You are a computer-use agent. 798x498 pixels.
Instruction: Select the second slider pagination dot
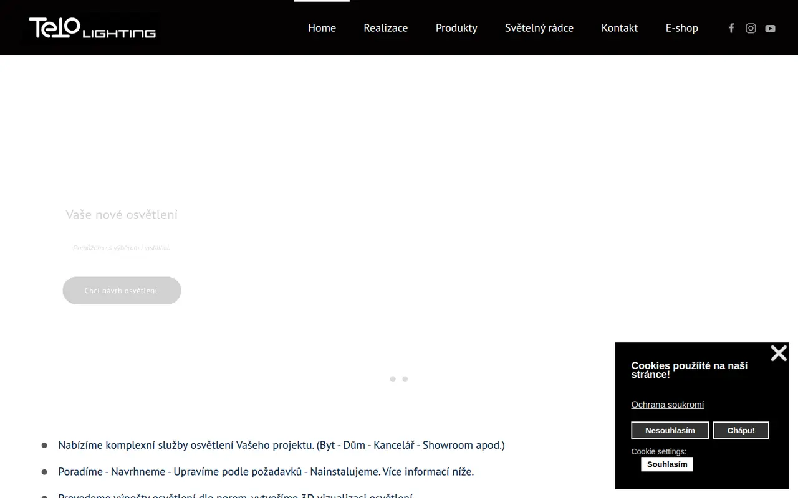click(405, 378)
